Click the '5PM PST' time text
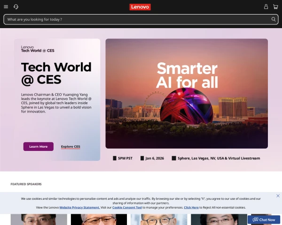This screenshot has width=282, height=225. click(125, 158)
